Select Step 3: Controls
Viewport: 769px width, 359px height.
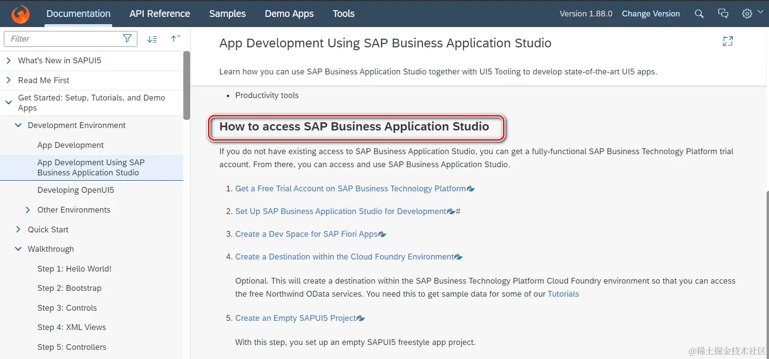67,308
